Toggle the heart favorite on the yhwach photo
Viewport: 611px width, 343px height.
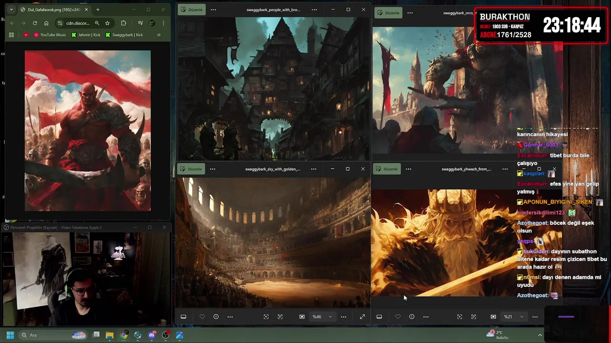point(398,317)
